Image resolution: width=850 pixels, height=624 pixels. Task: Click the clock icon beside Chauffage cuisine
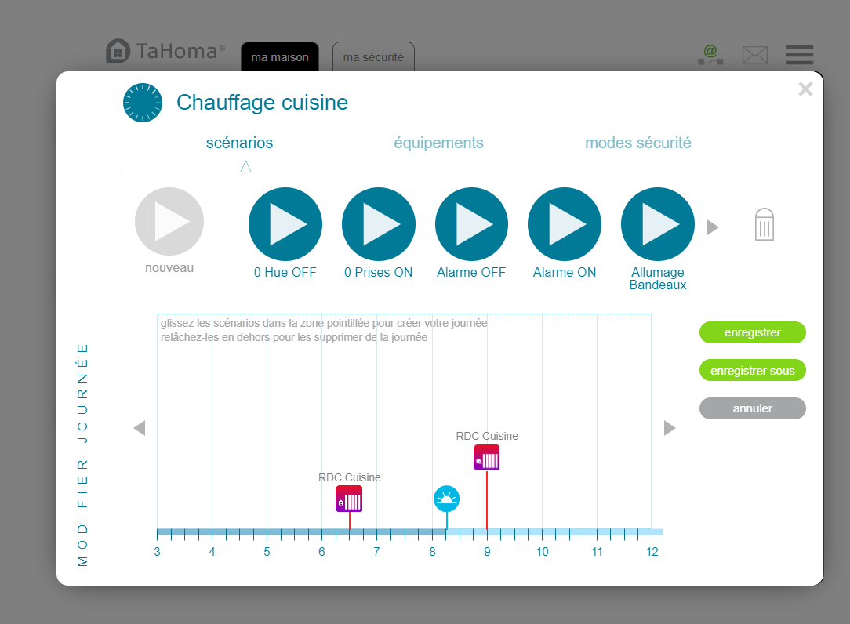(x=142, y=103)
